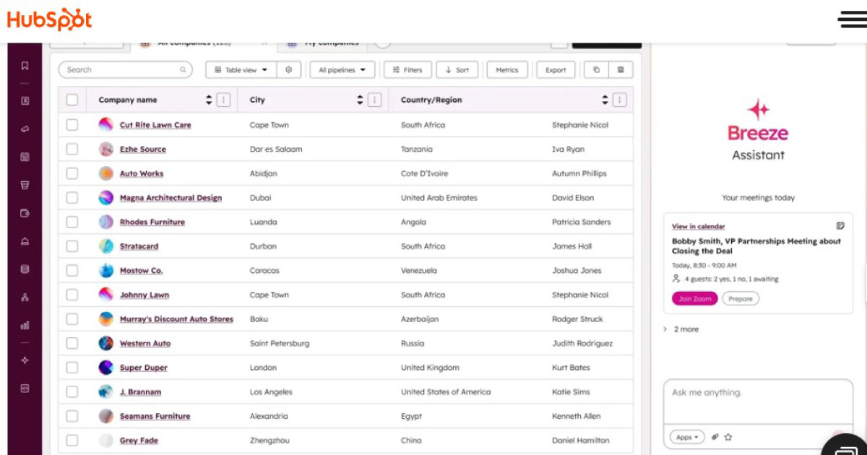Screen dimensions: 867x455
Task: Tick the Mostow Co. row checkbox
Action: pyautogui.click(x=72, y=270)
